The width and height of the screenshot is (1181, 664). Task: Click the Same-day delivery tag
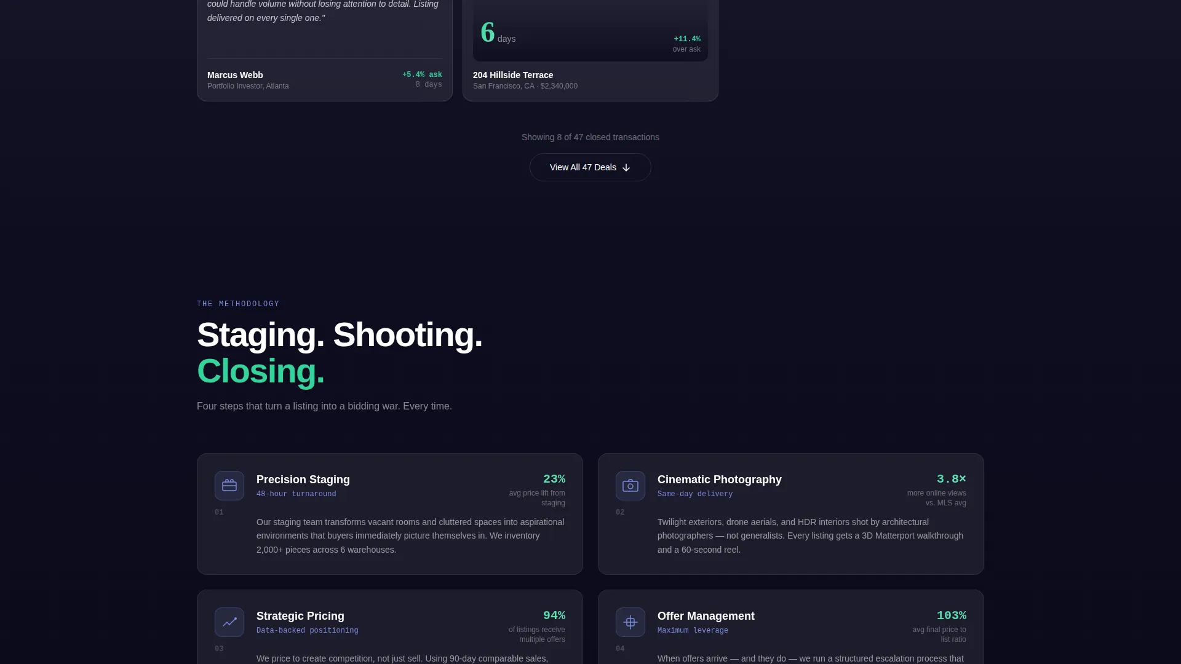click(x=695, y=494)
